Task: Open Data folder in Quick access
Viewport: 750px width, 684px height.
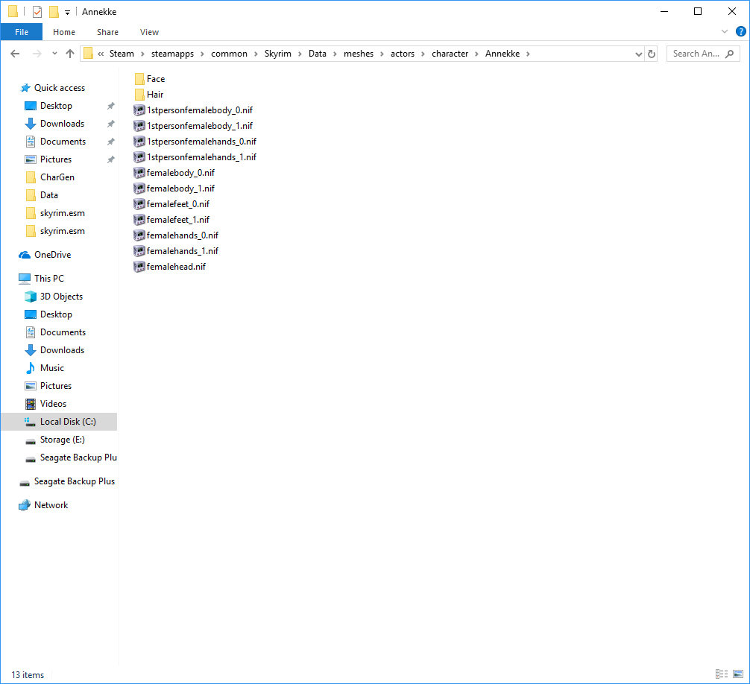Action: coord(42,195)
